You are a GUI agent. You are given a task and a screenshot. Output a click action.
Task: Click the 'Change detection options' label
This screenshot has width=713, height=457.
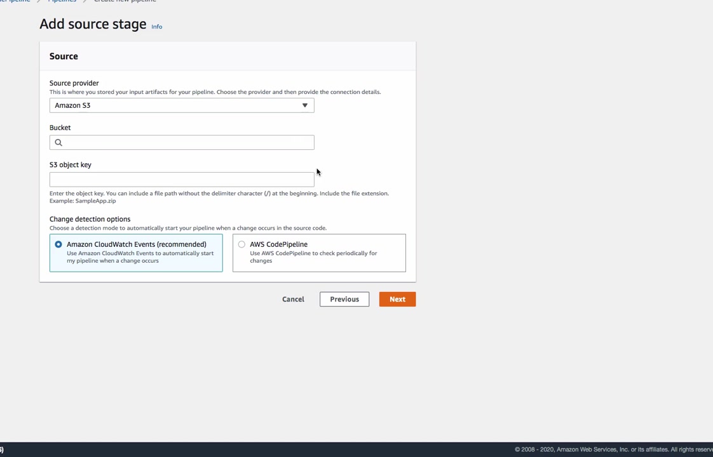(x=90, y=219)
